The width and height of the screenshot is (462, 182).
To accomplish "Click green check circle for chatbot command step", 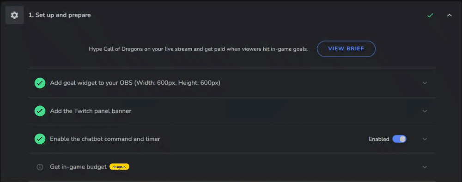I will coord(40,139).
